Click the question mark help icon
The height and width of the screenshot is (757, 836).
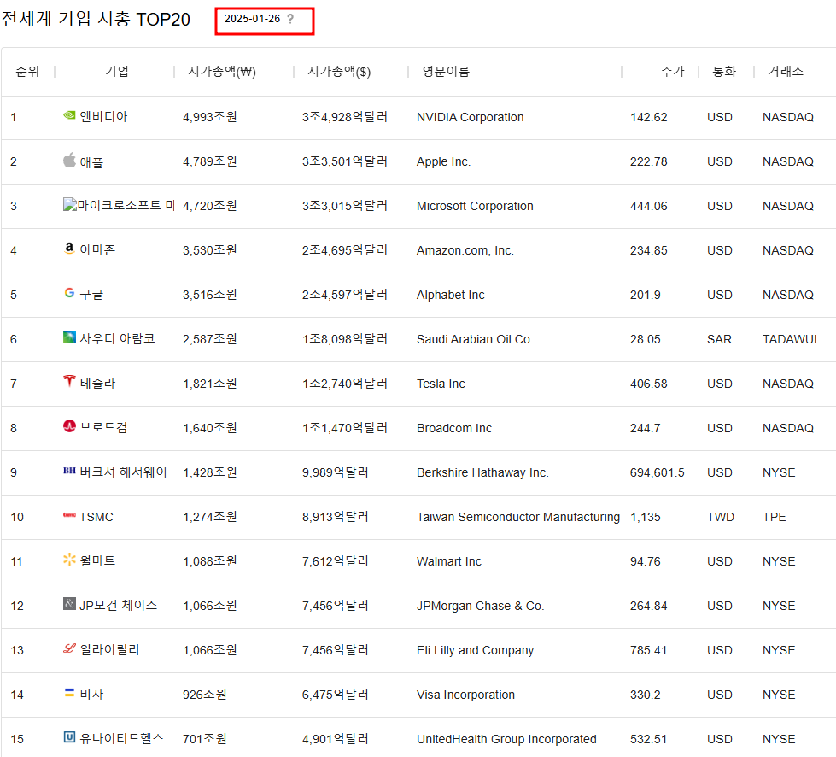(290, 19)
